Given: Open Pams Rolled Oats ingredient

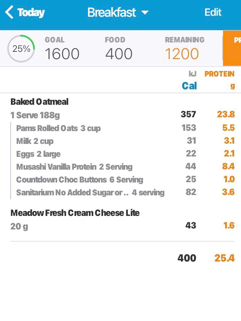Looking at the screenshot, I should (x=58, y=128).
